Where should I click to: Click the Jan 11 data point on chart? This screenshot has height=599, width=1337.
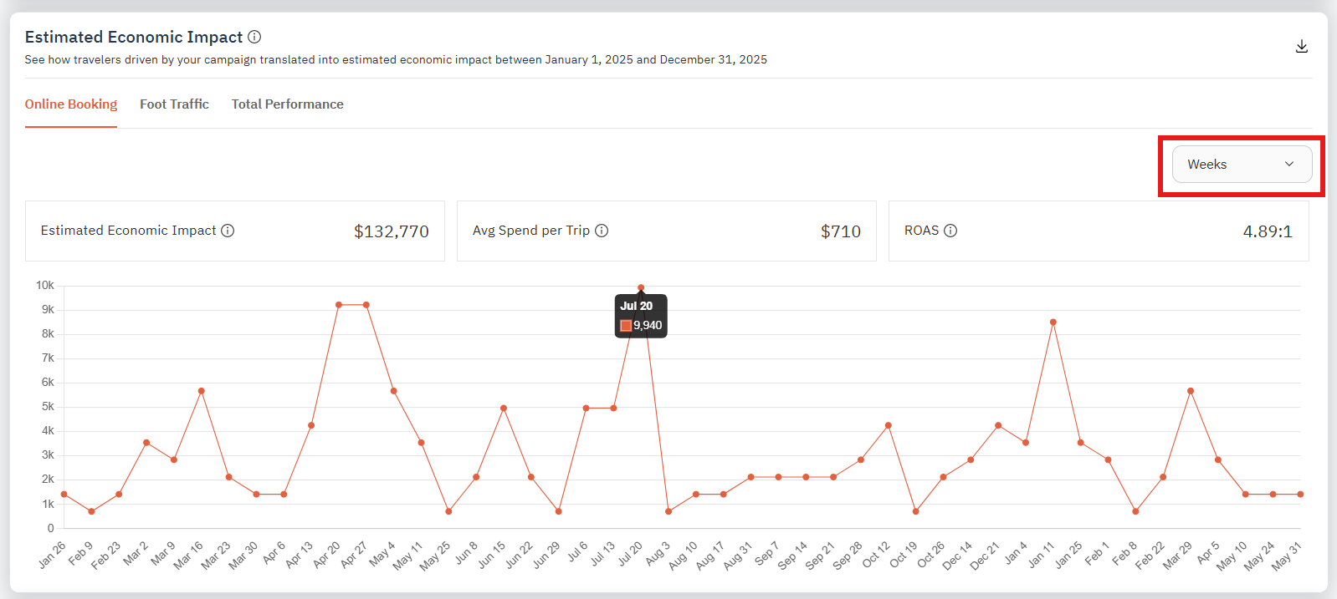click(x=1053, y=322)
